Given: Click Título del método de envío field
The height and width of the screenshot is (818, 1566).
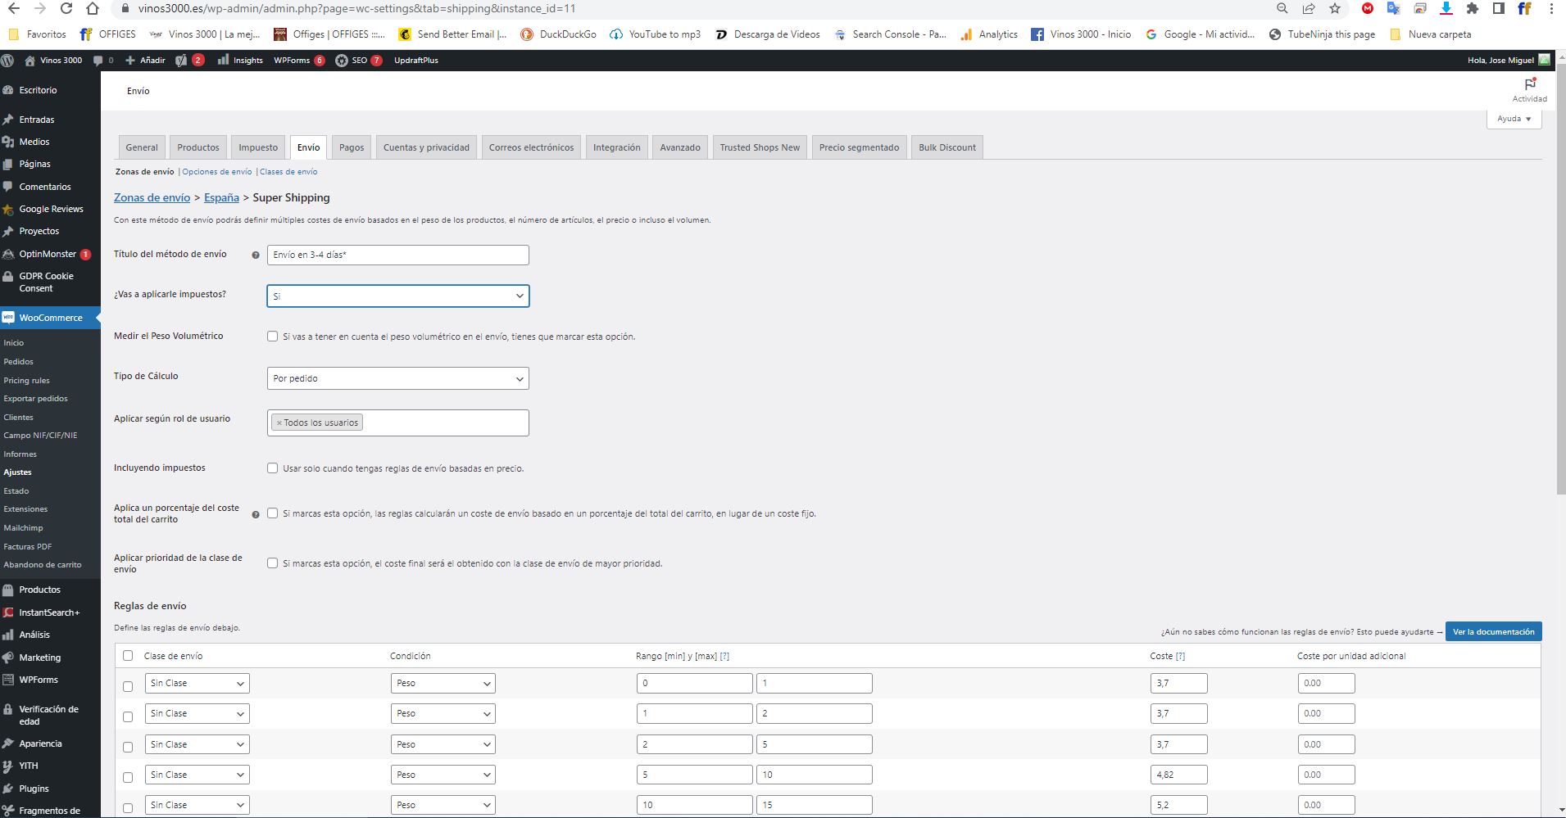Looking at the screenshot, I should [398, 255].
